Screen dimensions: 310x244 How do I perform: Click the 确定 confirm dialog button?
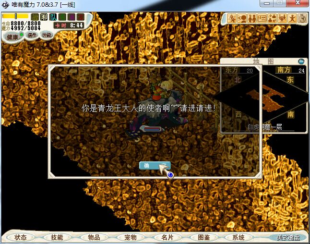pos(155,166)
